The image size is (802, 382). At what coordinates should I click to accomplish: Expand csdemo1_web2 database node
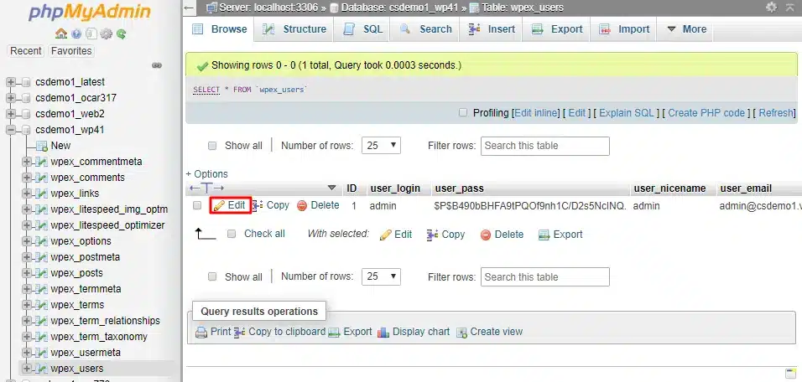pos(11,114)
